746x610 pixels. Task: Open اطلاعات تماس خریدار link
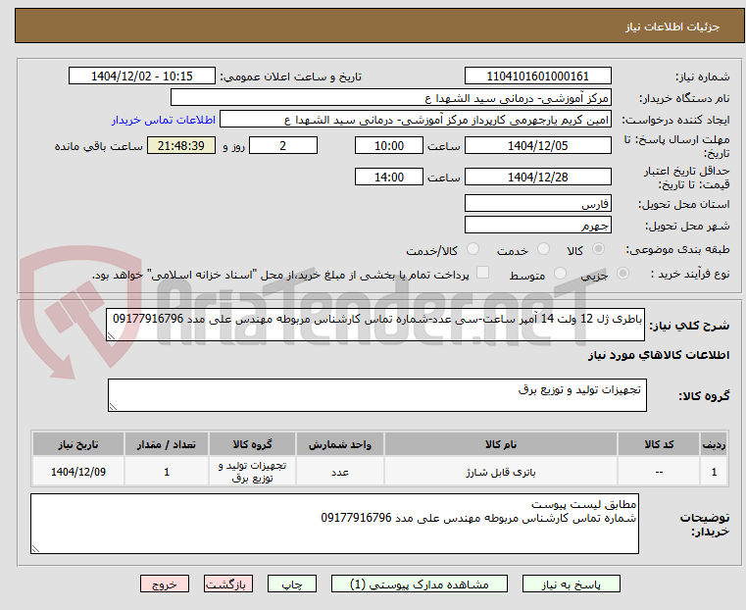pos(163,120)
